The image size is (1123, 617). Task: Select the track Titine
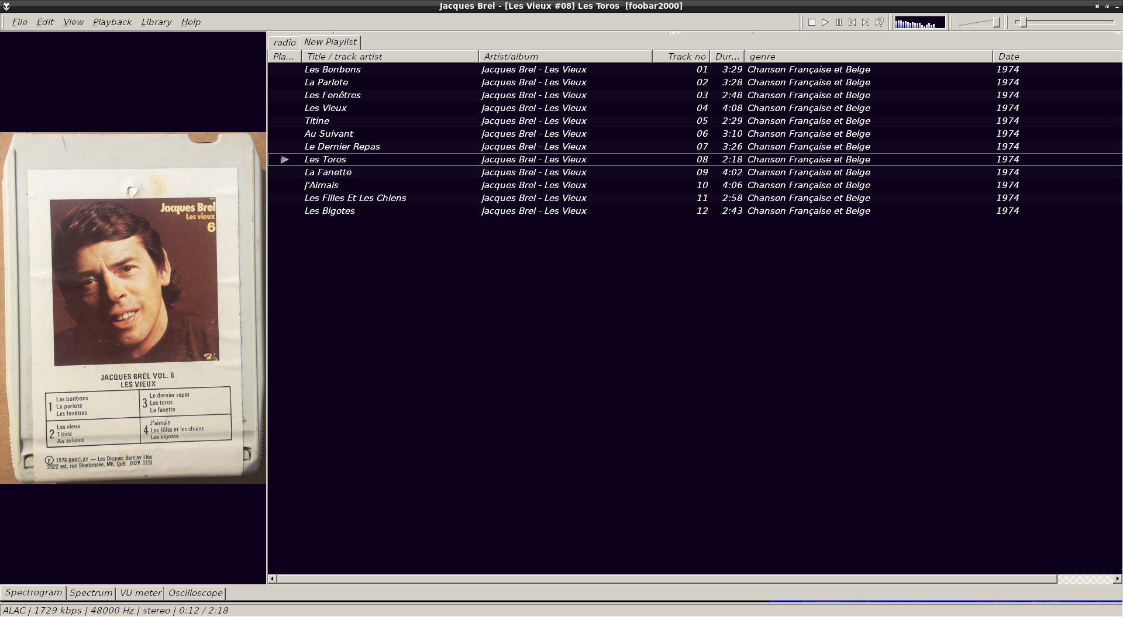tap(695, 121)
